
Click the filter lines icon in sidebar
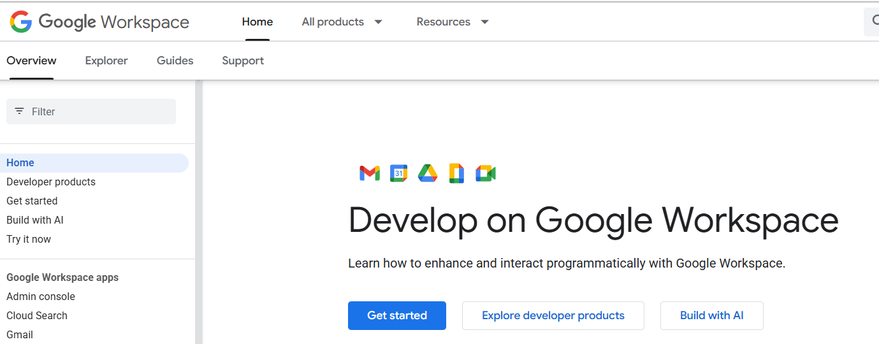click(x=20, y=111)
